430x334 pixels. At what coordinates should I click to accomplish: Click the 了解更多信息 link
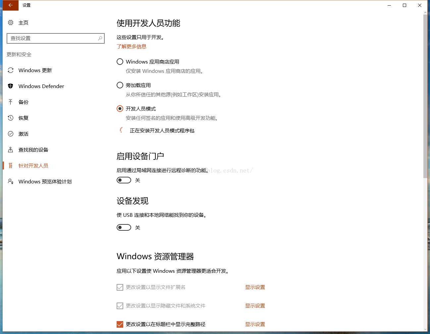132,46
